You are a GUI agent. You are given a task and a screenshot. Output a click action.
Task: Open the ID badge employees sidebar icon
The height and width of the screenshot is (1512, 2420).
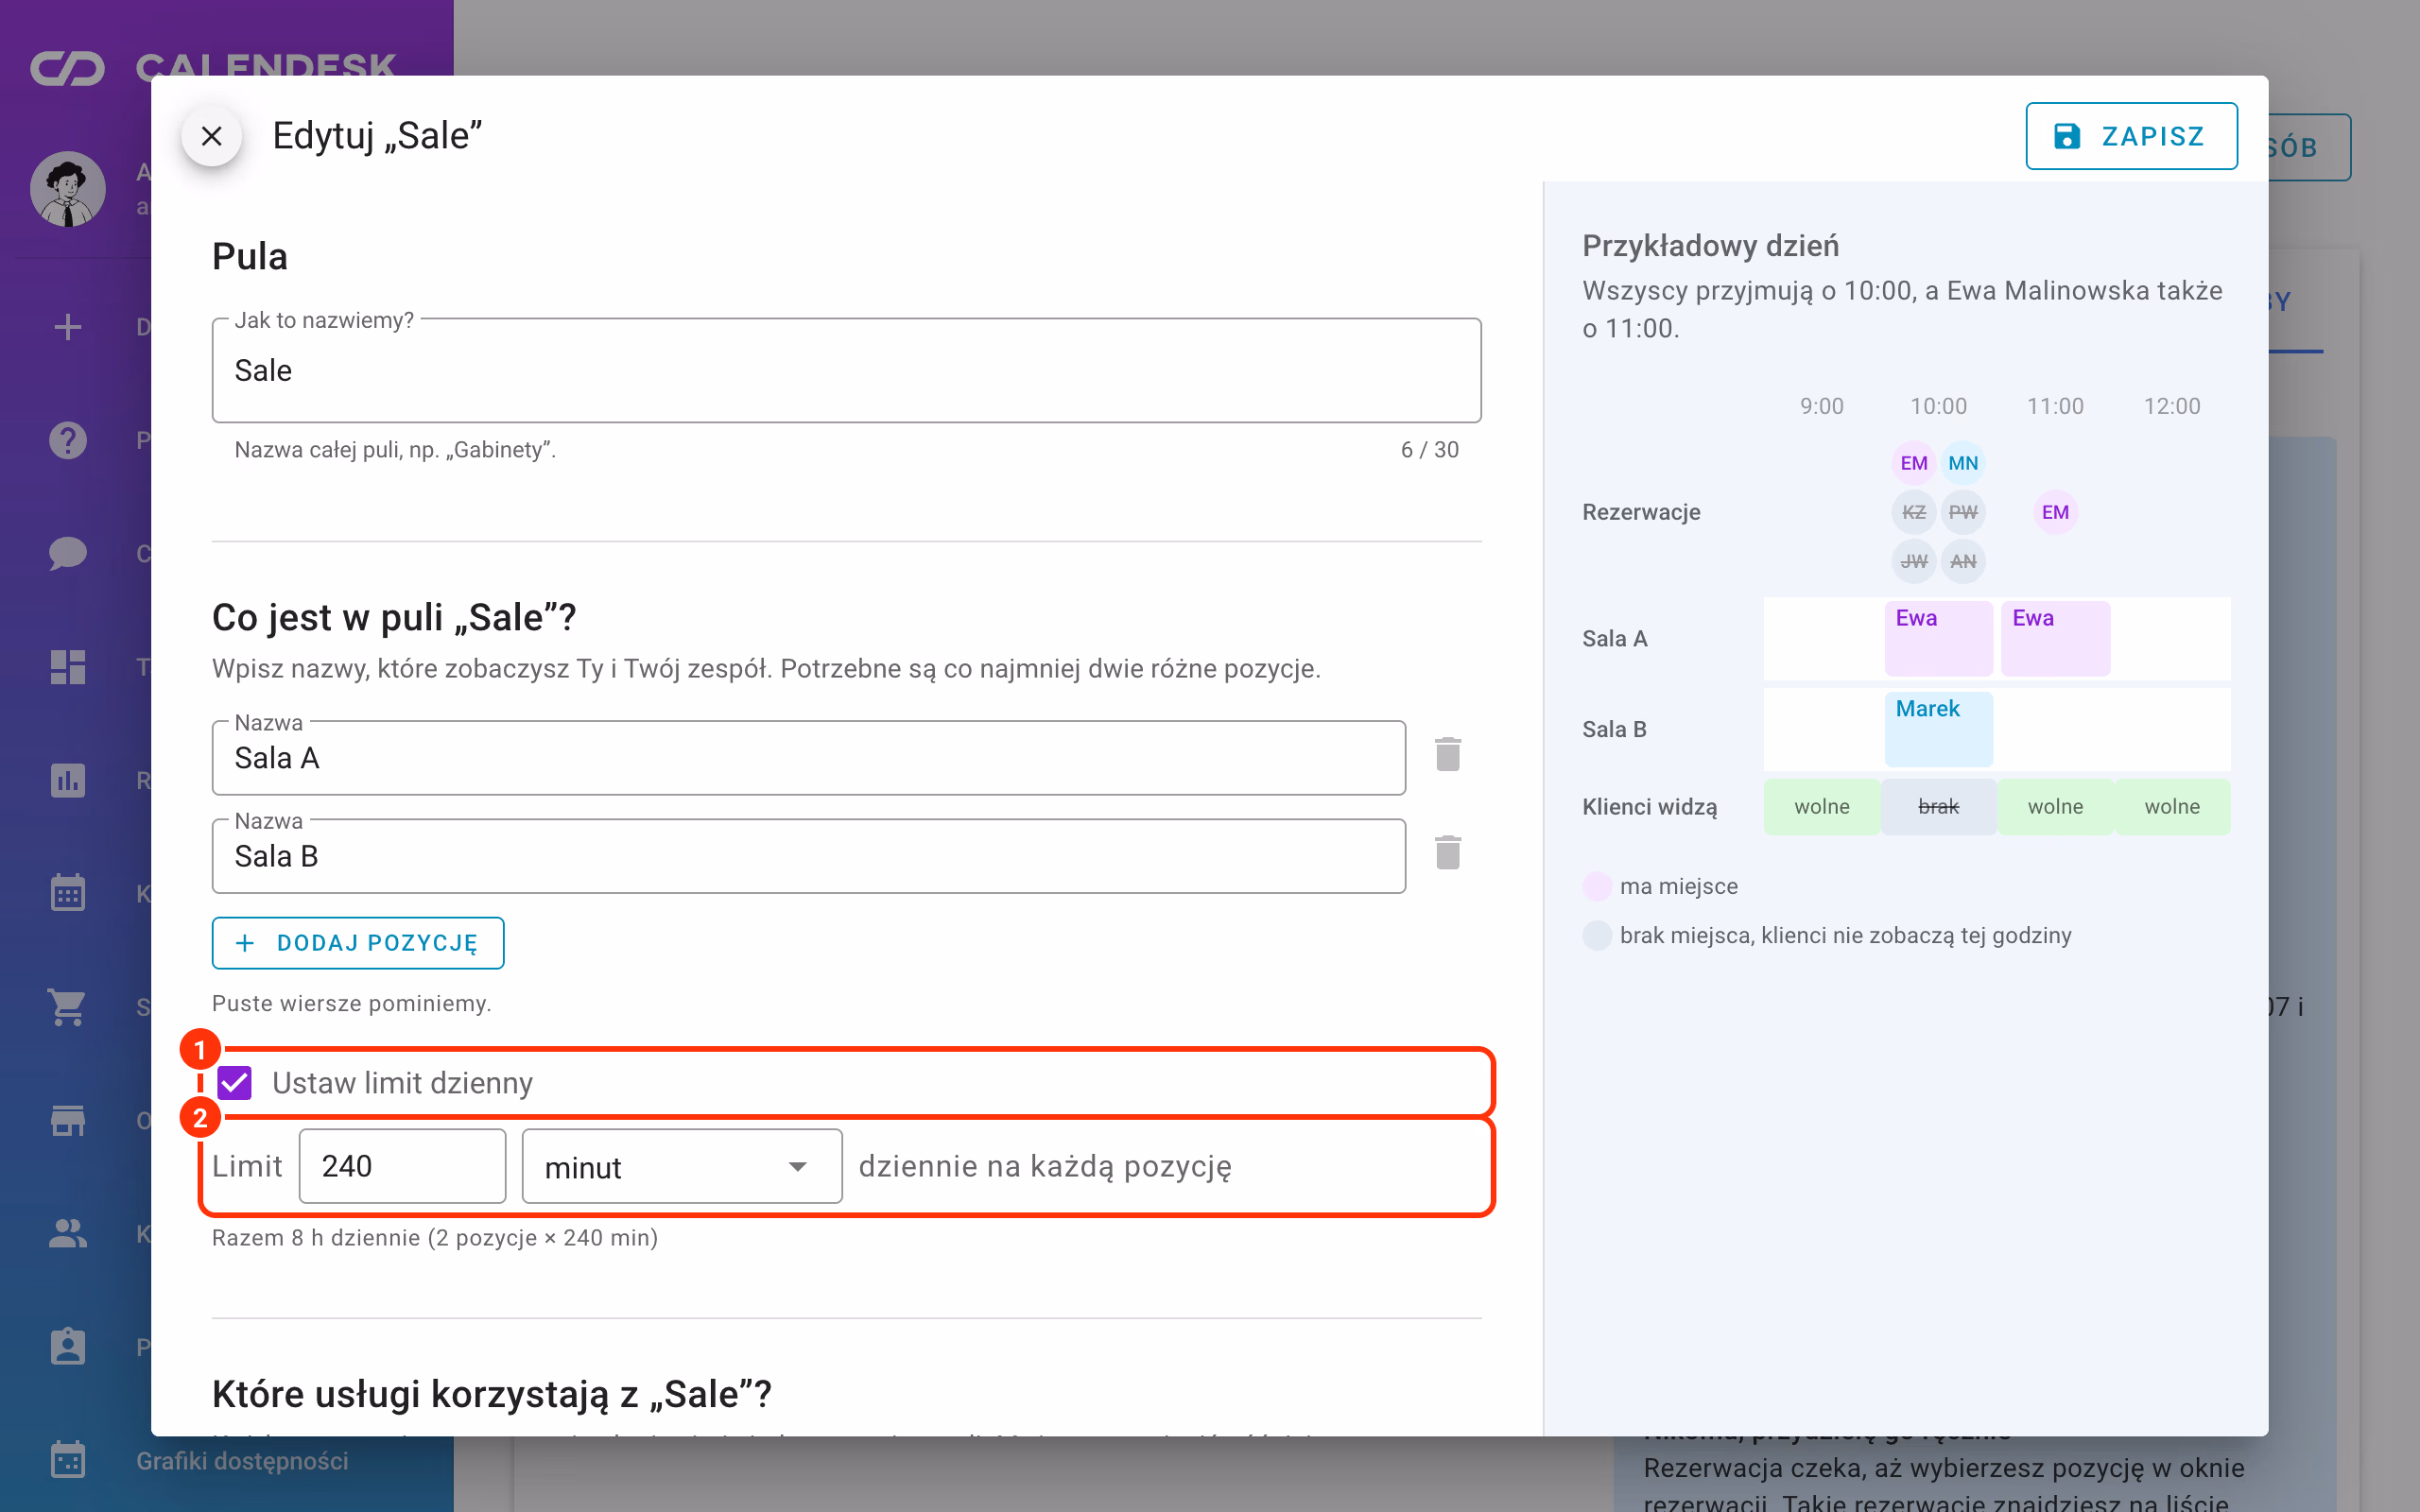click(68, 1346)
